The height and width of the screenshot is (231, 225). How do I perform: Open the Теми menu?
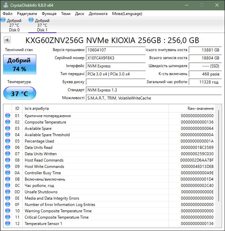point(66,14)
